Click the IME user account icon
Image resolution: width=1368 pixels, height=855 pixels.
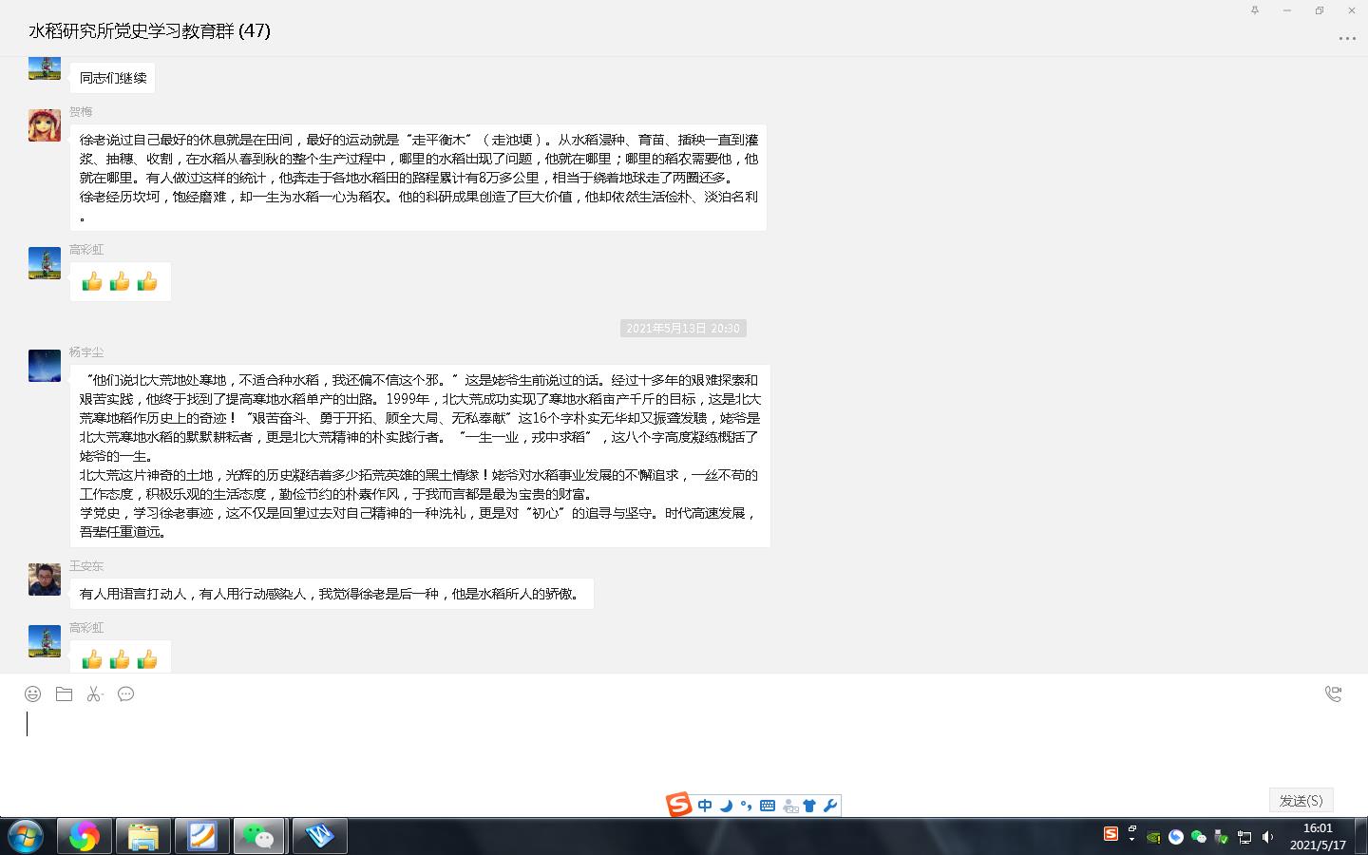tap(789, 806)
